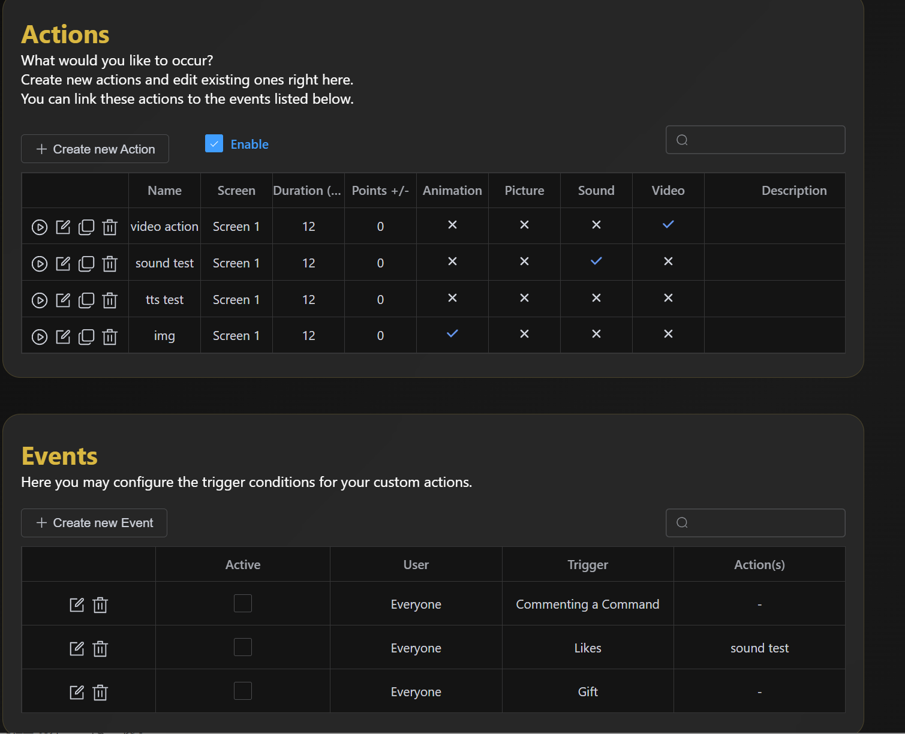This screenshot has height=734, width=905.
Task: Click the Video checkmark for video action
Action: (x=668, y=224)
